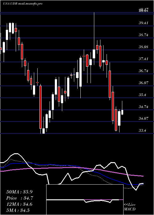
Task: Click the 36.74 price axis label
Action: click(x=144, y=71)
